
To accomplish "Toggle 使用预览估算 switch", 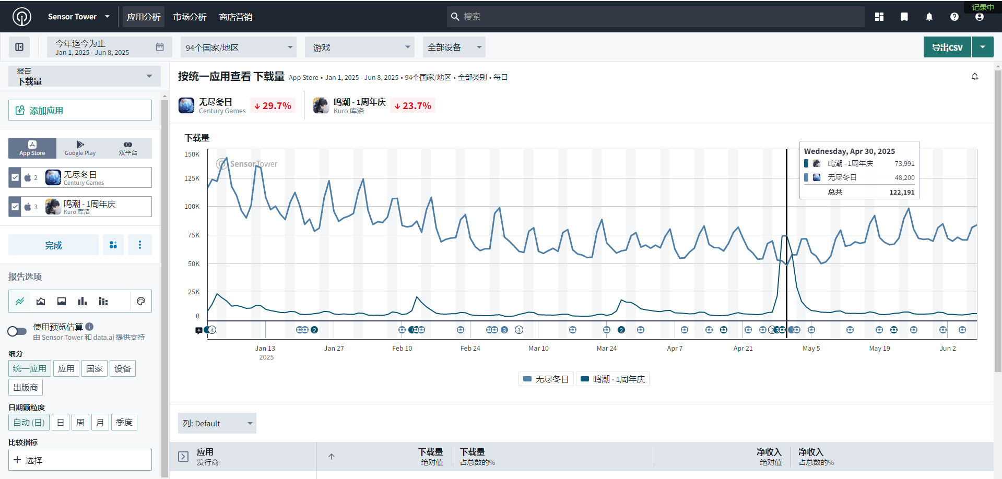I will point(17,331).
